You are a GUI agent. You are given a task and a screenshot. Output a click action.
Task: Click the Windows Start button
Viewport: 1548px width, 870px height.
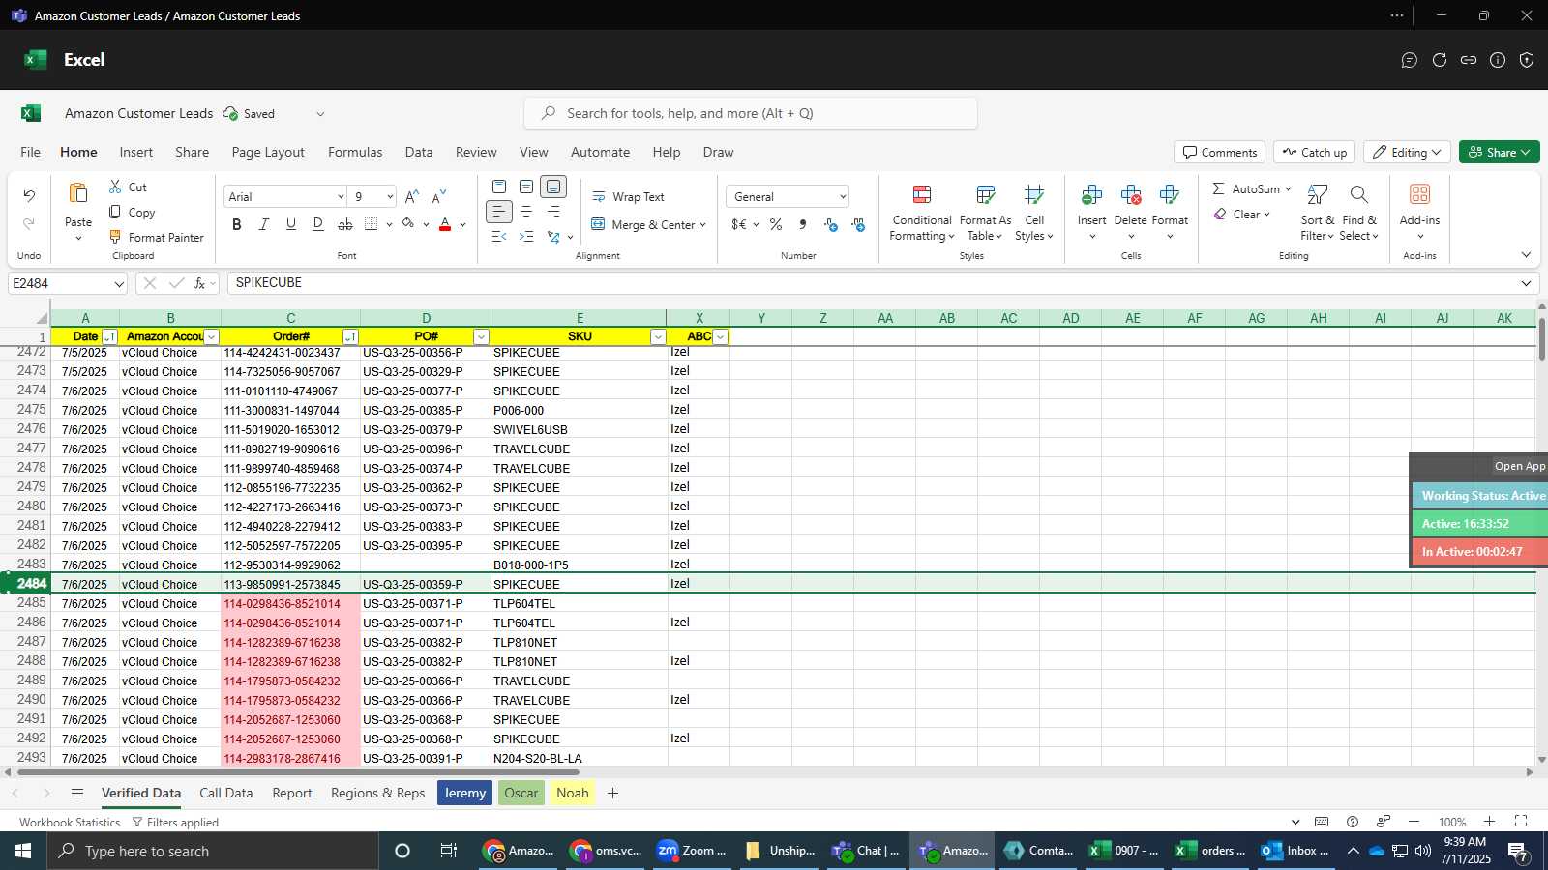click(23, 851)
